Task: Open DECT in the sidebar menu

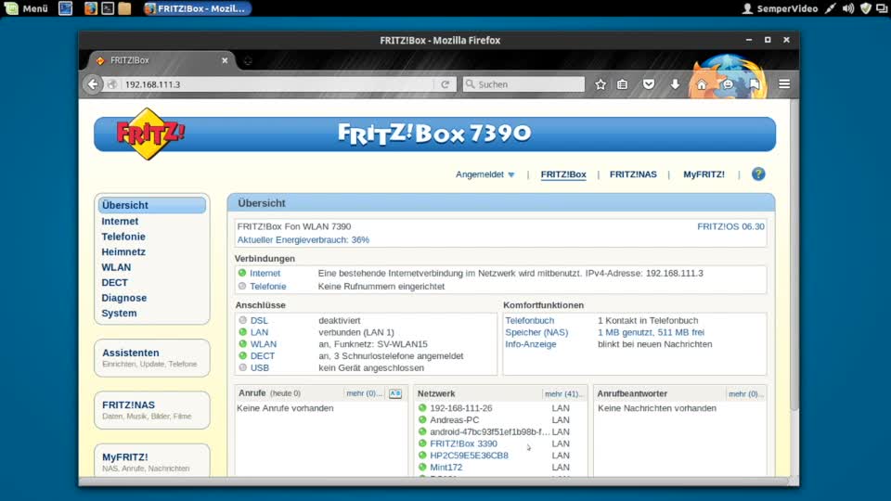Action: [x=114, y=282]
